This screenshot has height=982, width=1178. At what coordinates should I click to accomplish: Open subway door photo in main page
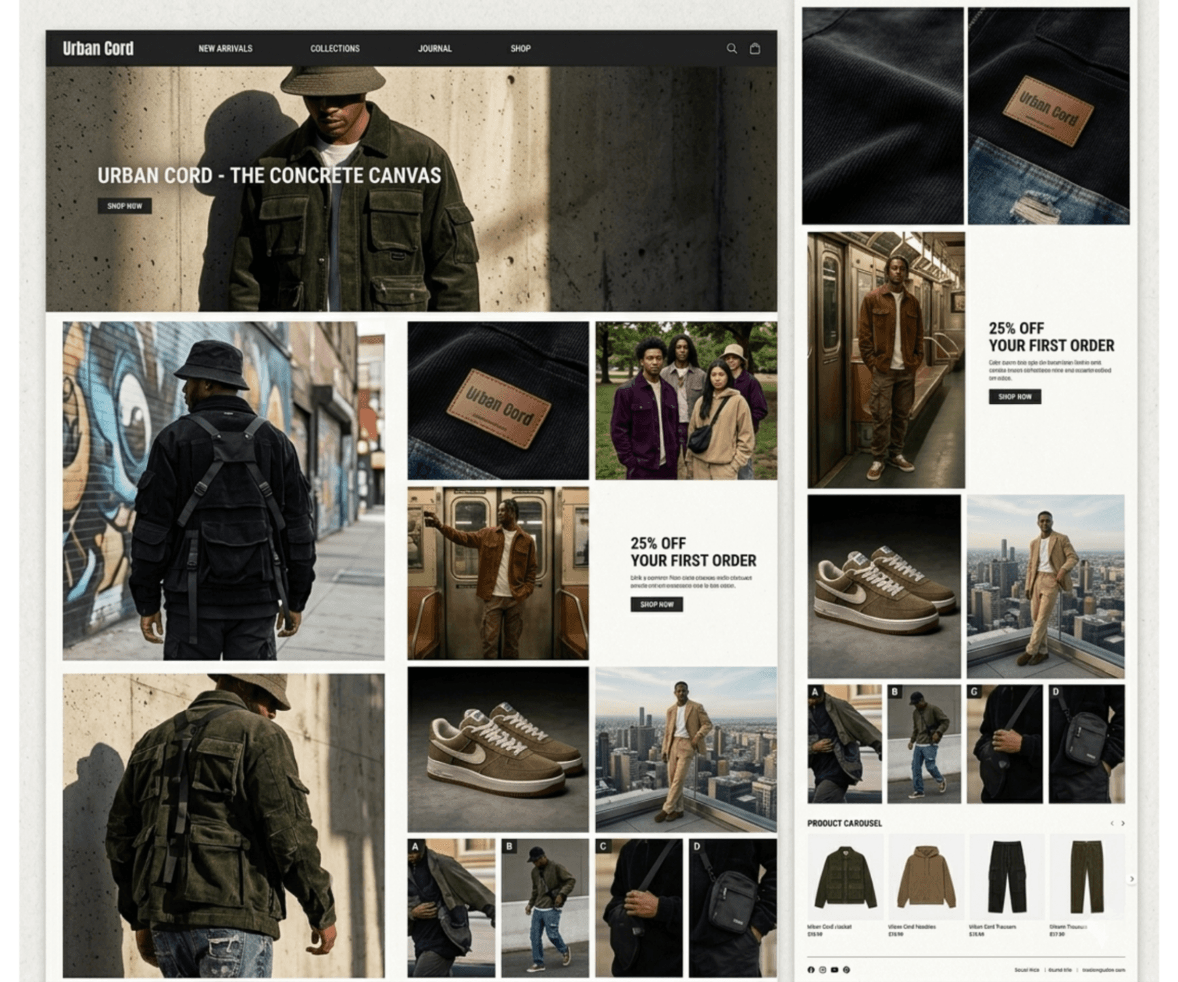[498, 573]
